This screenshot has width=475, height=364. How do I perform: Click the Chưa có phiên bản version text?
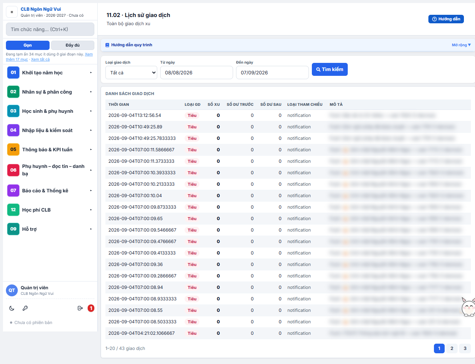point(33,323)
